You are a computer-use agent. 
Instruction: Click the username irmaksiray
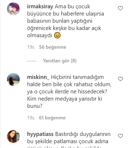[x=40, y=7]
